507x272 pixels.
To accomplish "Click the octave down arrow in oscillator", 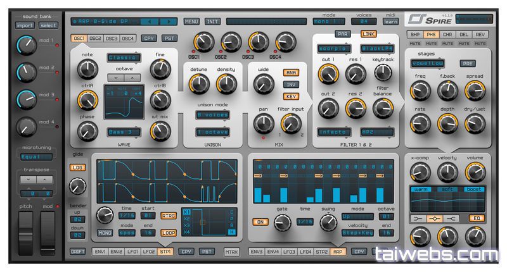I will point(115,77).
